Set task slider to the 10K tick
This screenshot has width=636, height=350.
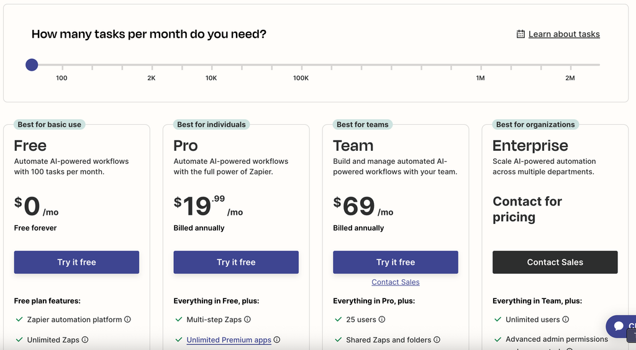pyautogui.click(x=212, y=65)
